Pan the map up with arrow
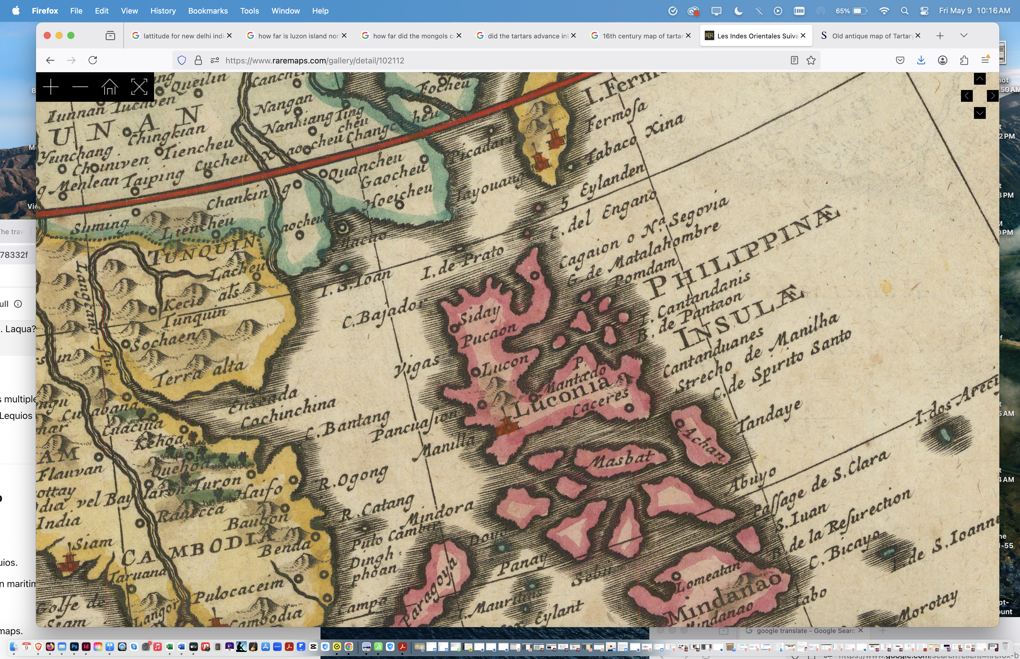Viewport: 1020px width, 659px height. (979, 79)
